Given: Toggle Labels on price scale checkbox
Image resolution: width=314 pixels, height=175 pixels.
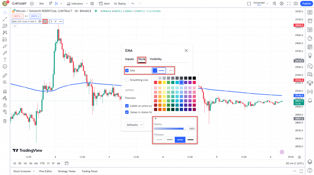Looking at the screenshot, I should coord(127,106).
